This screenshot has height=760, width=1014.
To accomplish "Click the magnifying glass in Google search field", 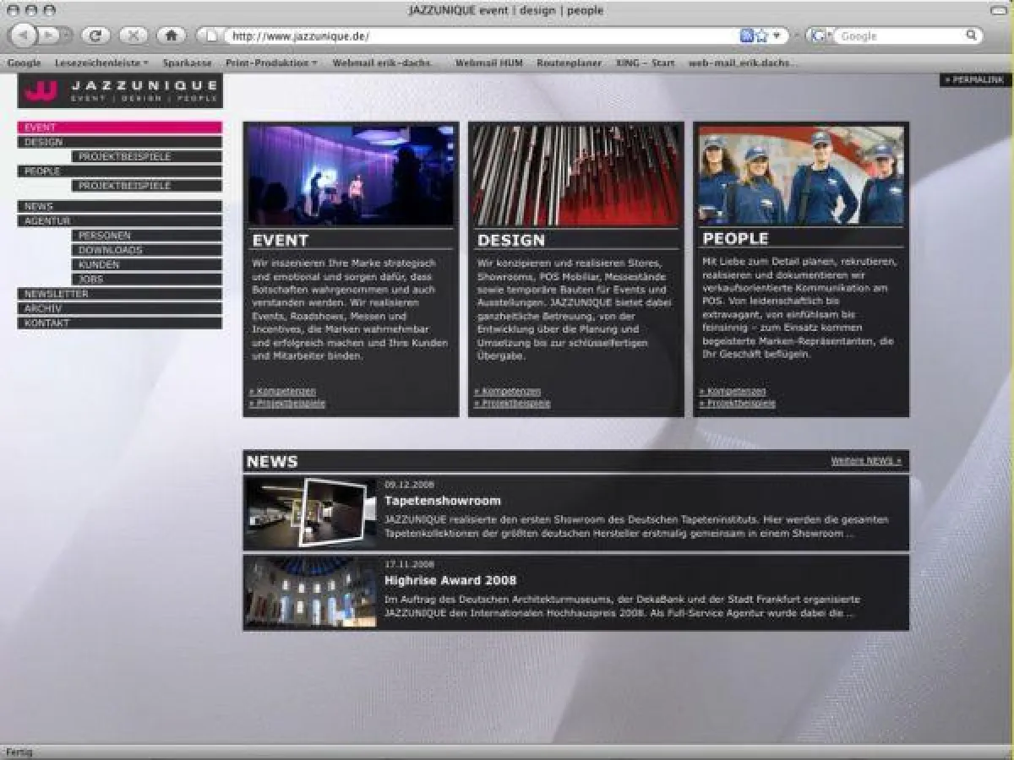I will pos(970,35).
